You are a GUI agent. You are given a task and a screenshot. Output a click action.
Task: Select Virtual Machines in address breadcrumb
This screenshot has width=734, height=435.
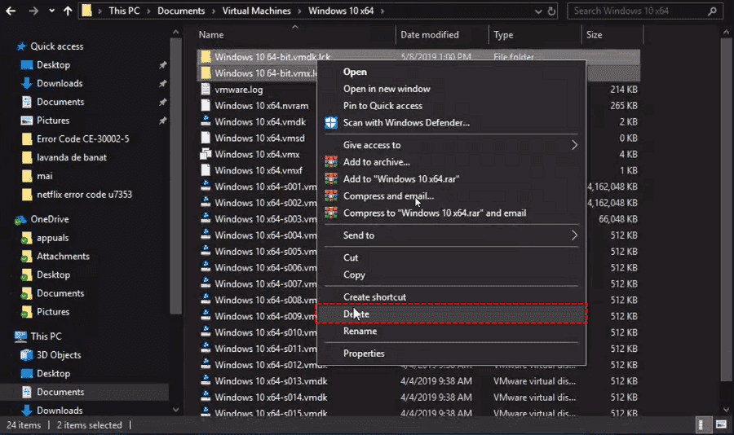pos(256,11)
